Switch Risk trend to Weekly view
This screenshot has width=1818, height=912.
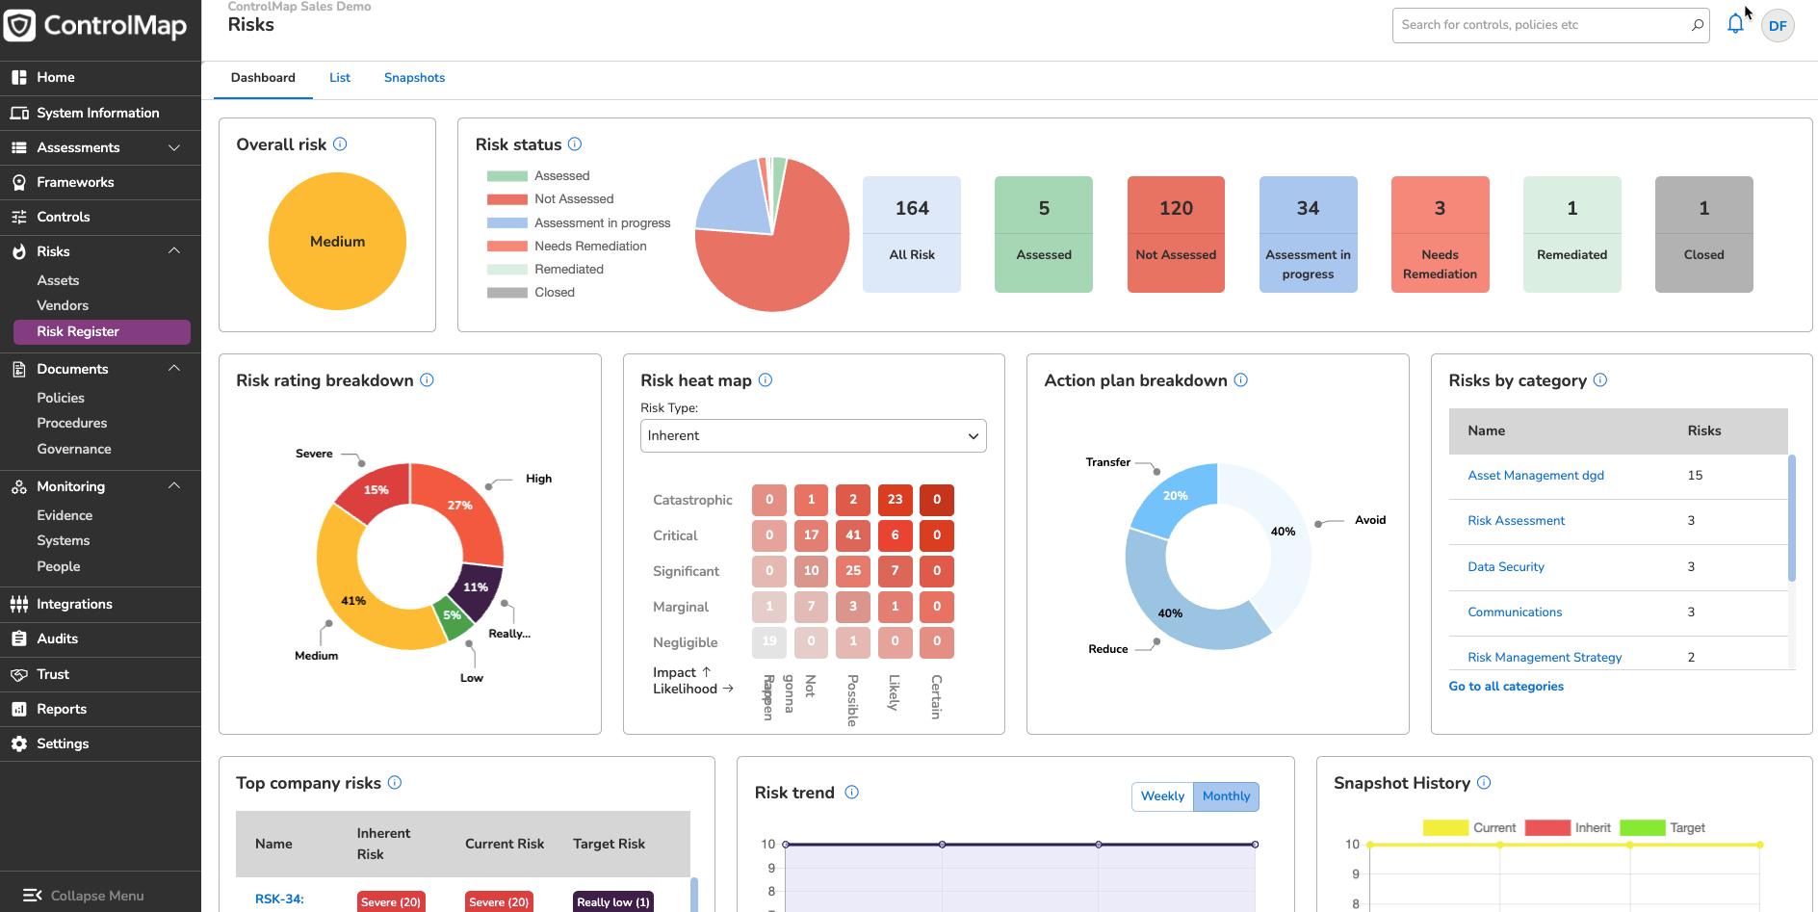[x=1162, y=796]
